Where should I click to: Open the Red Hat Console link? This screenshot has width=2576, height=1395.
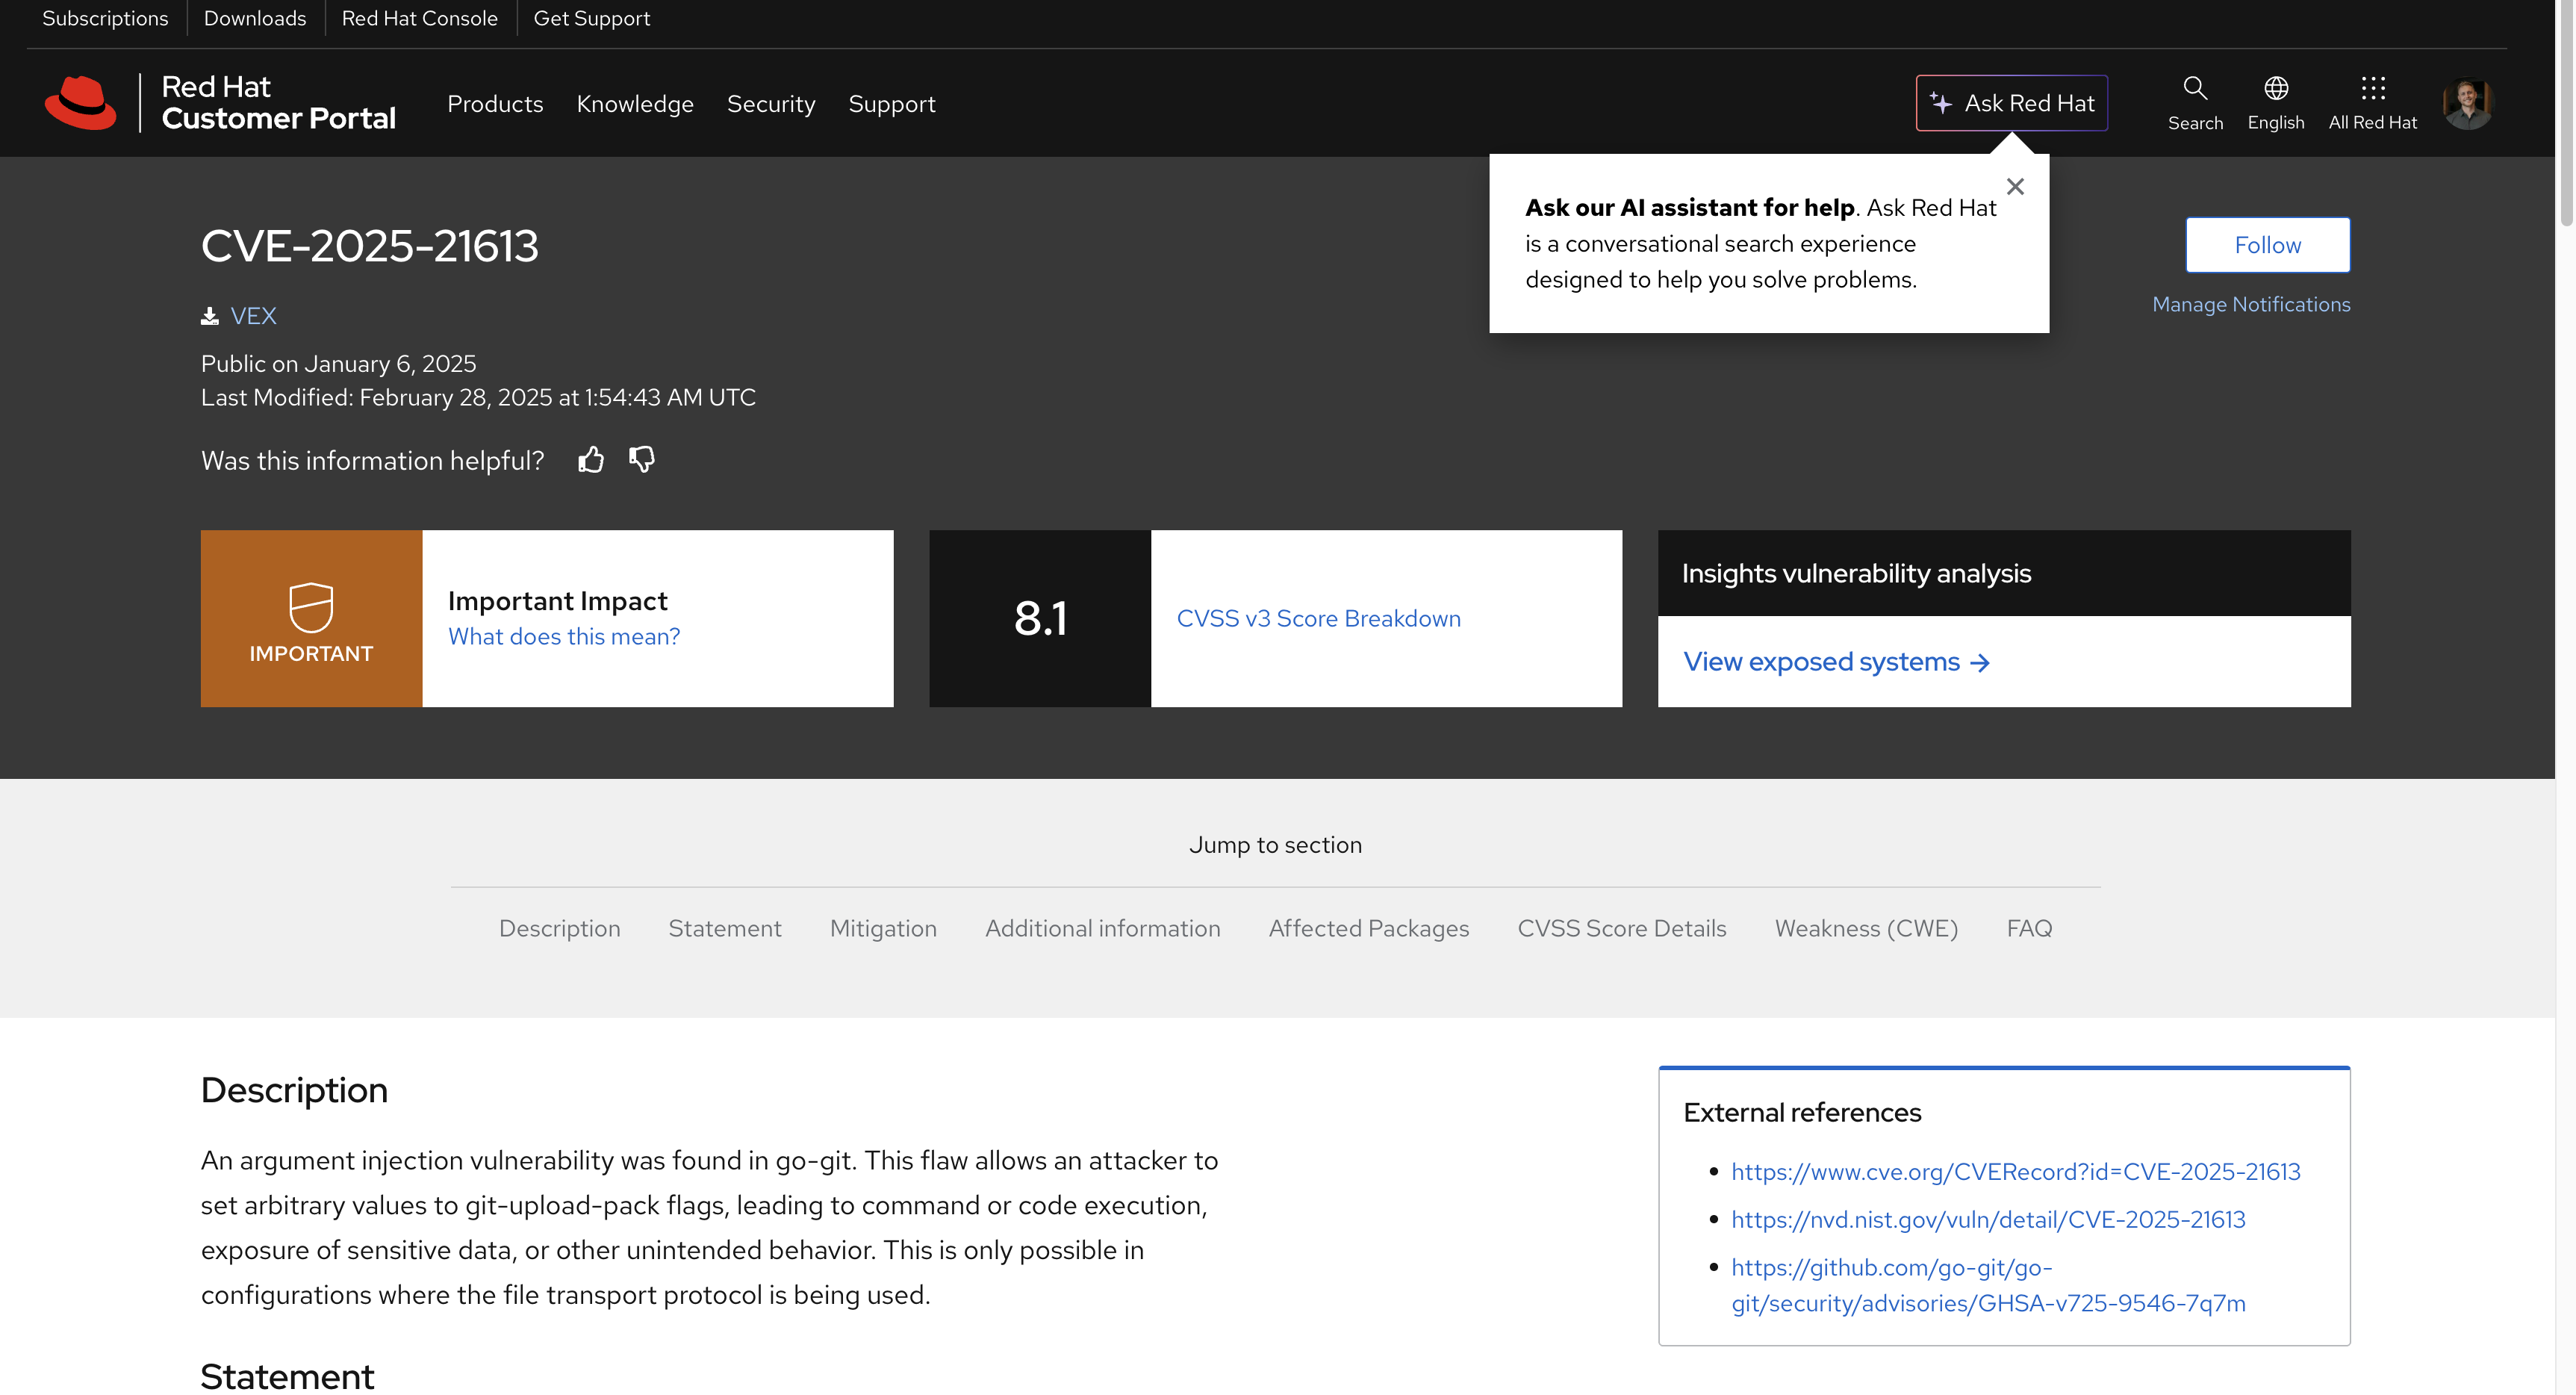[420, 18]
